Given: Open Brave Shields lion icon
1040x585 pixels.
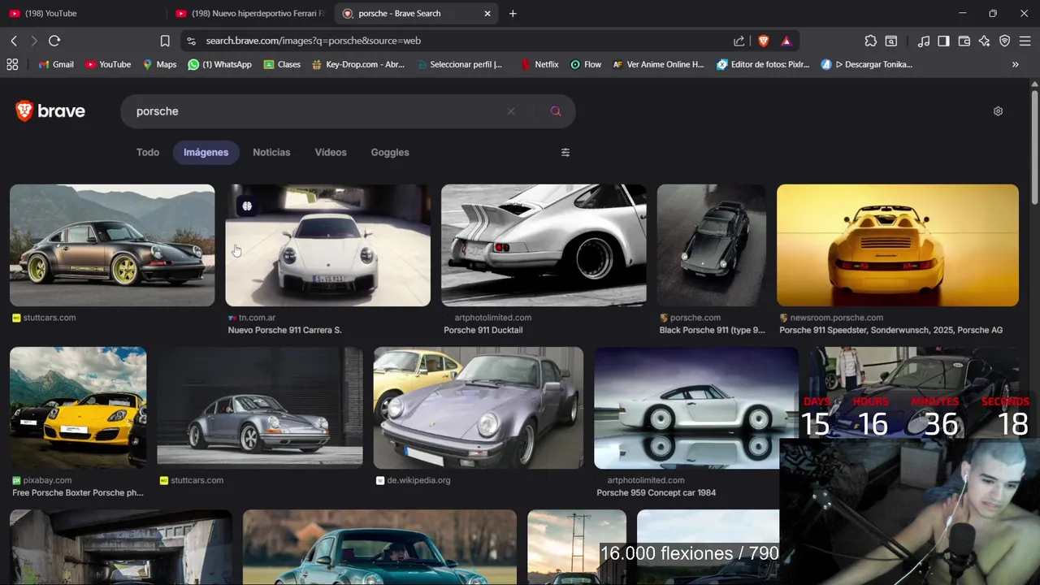Looking at the screenshot, I should point(764,41).
